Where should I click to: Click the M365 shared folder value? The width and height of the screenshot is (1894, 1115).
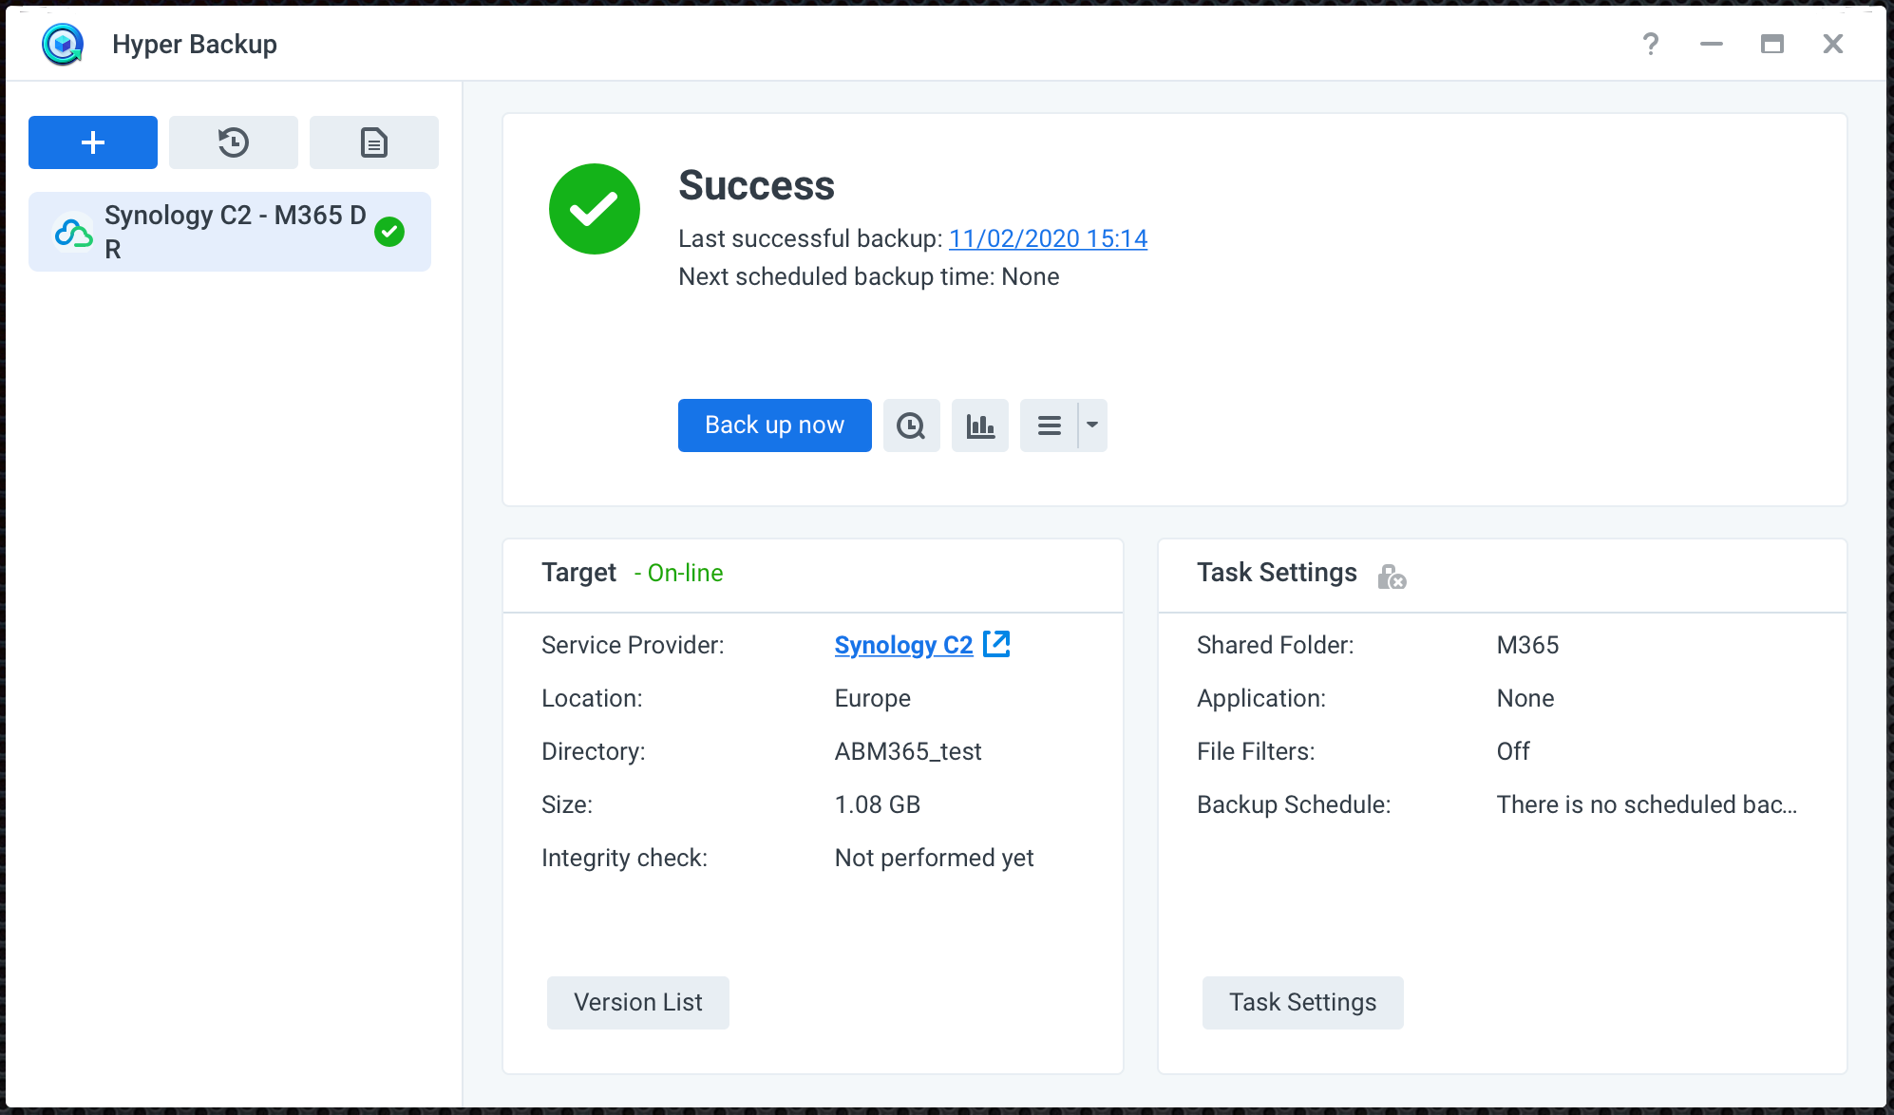tap(1527, 645)
